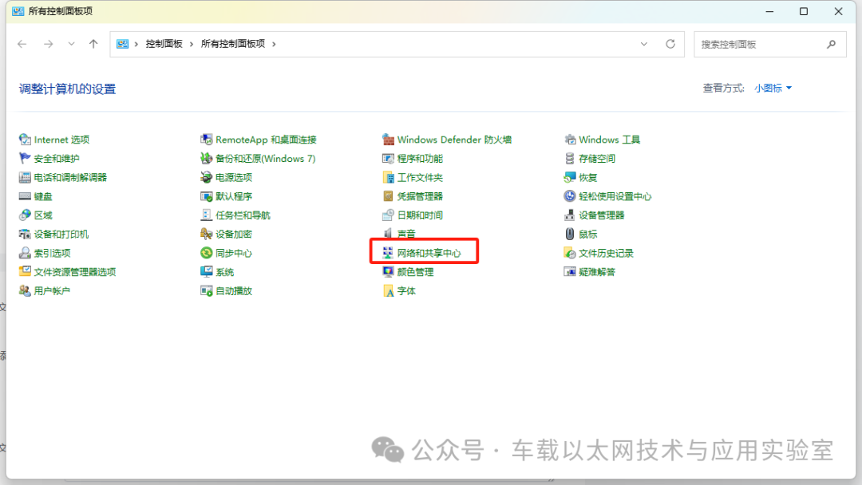Expand the 小图标 view mode dropdown
This screenshot has height=485, width=862.
pos(773,88)
